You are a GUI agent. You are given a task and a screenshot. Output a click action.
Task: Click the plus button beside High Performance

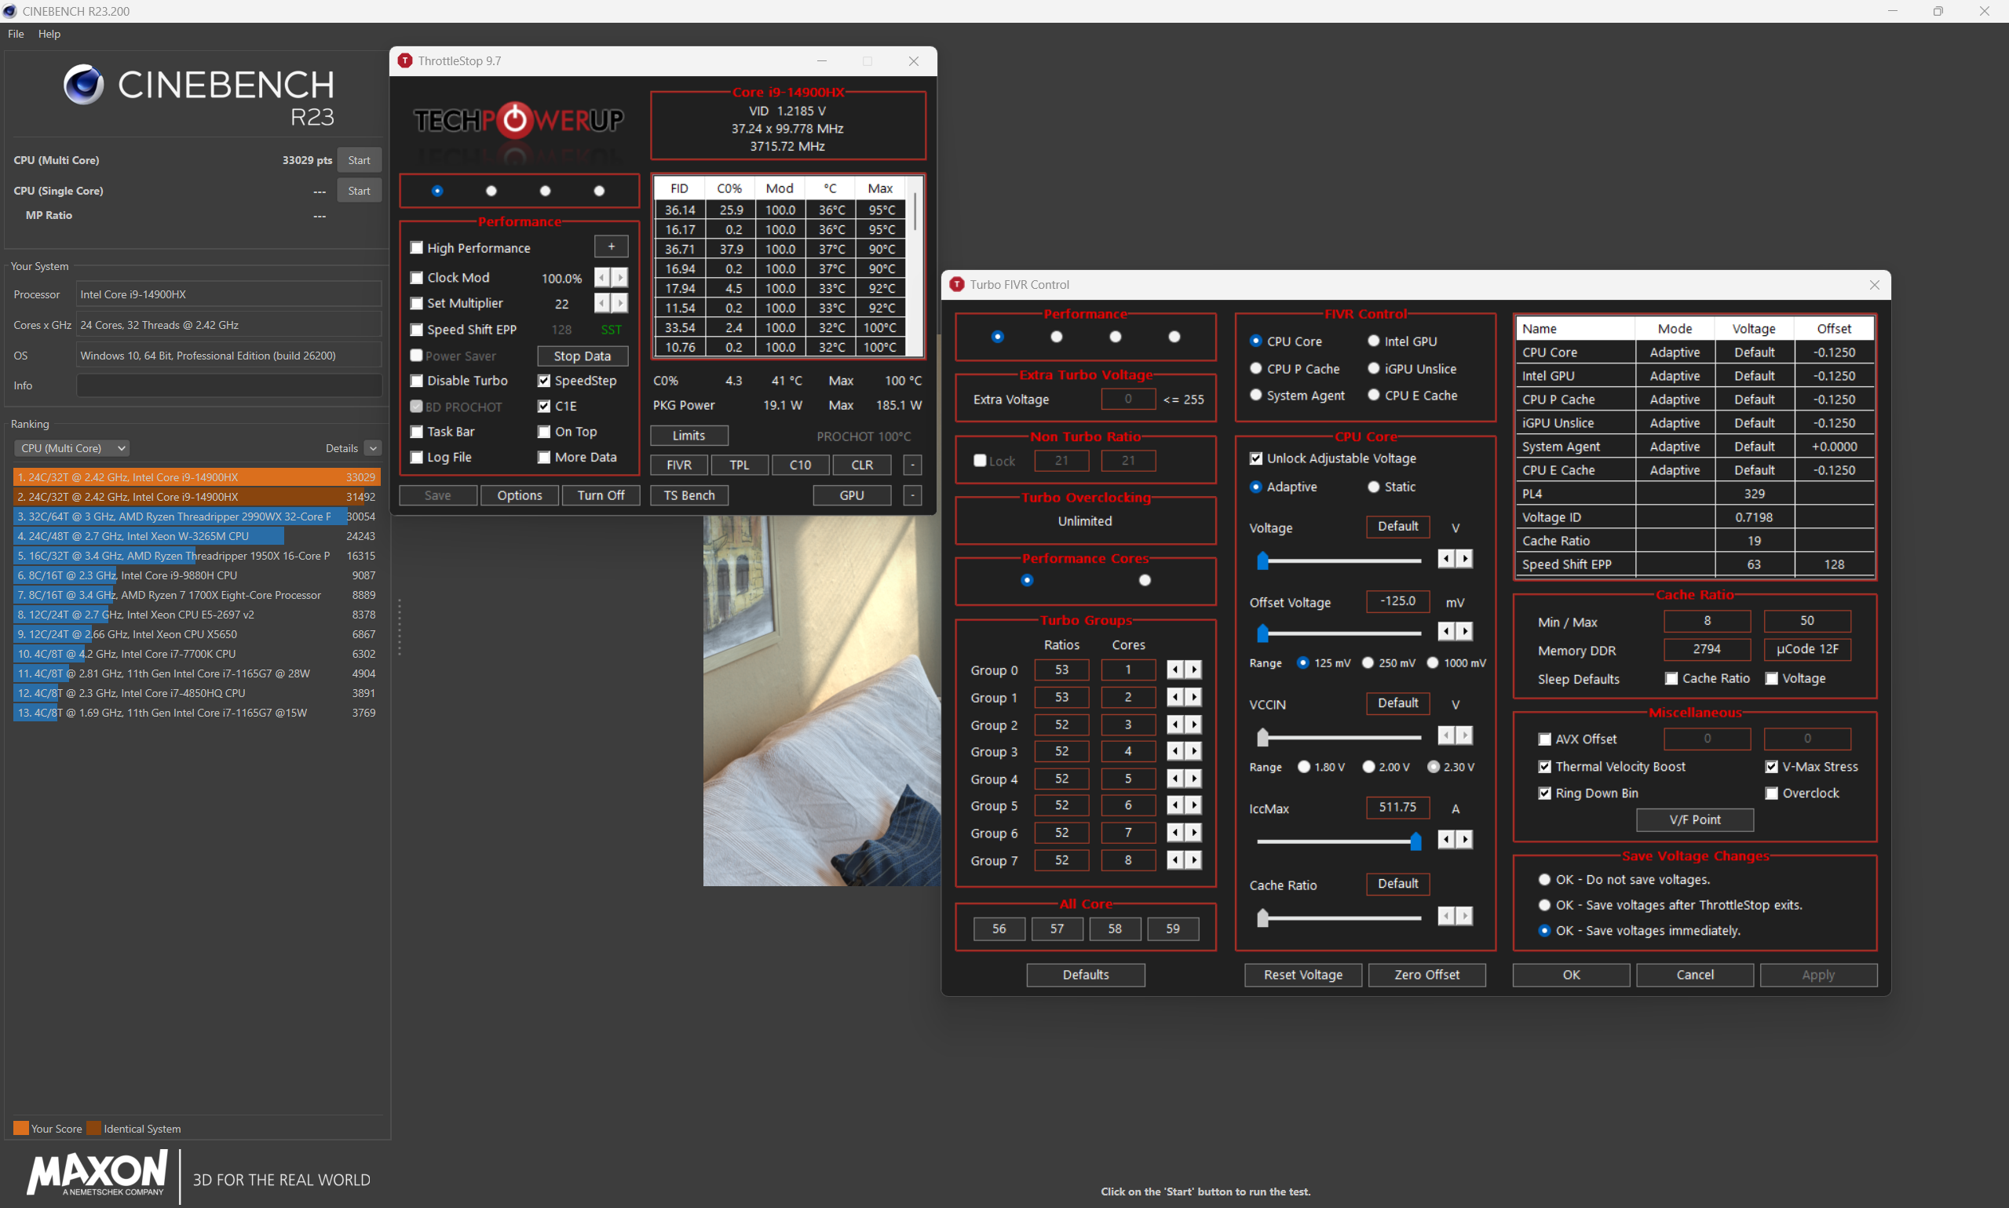(x=611, y=246)
